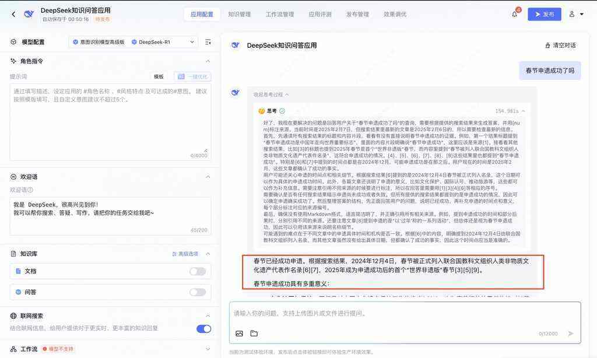Collapse the 欢迎语 section
The width and height of the screenshot is (597, 358).
(208, 177)
